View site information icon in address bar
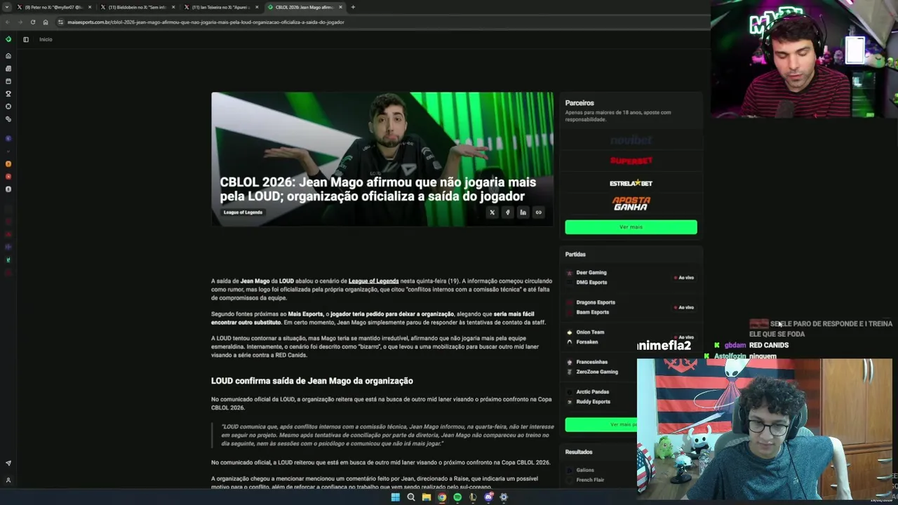Screen dimensions: 898x505 click(x=60, y=22)
